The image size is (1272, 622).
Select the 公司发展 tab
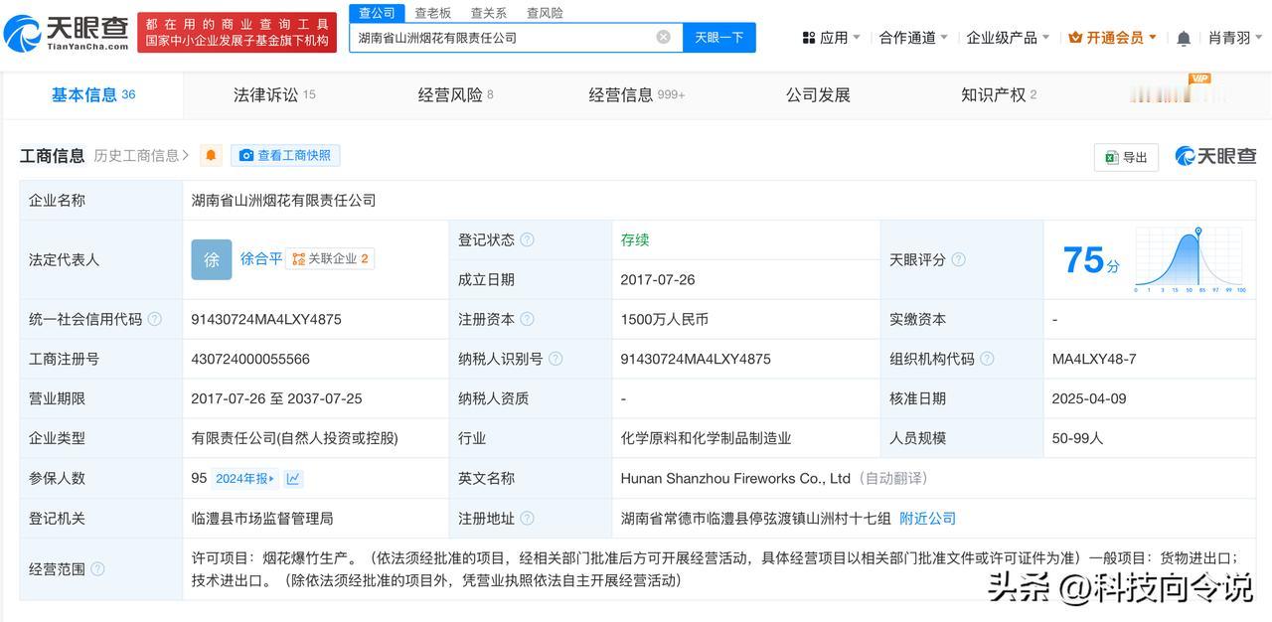point(818,94)
